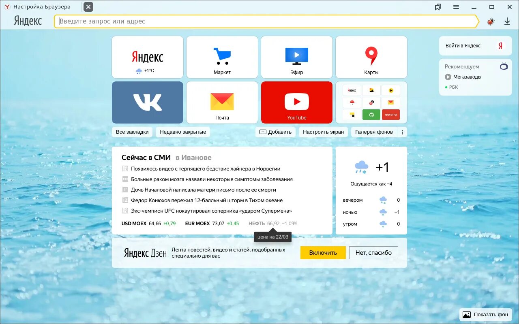Close the Настройка Браузера tab

point(88,7)
